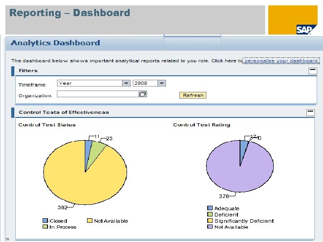Click the 362 data label

(x=62, y=207)
